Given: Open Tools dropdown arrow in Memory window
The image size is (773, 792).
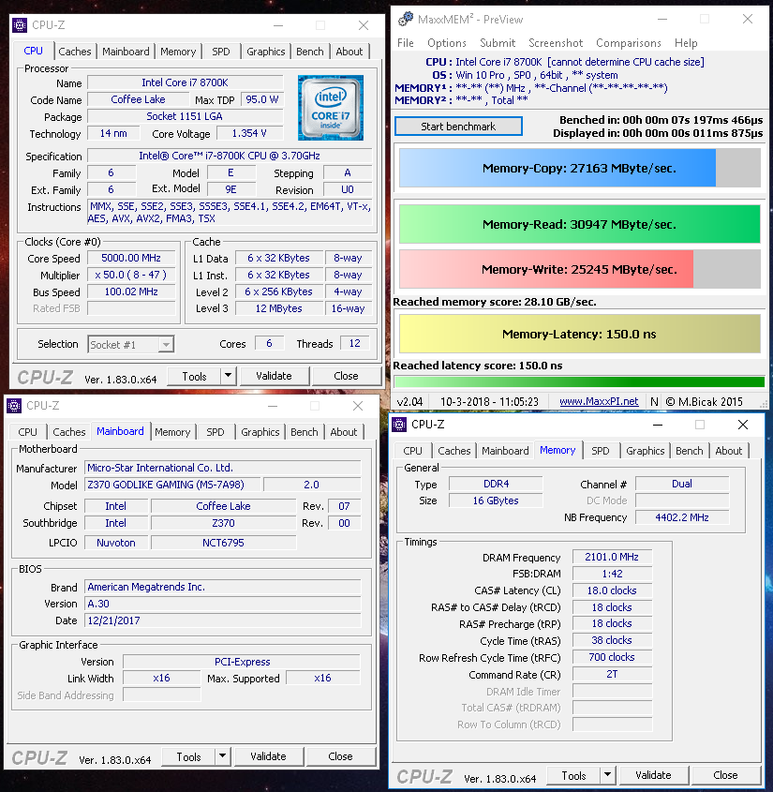Looking at the screenshot, I should (608, 775).
